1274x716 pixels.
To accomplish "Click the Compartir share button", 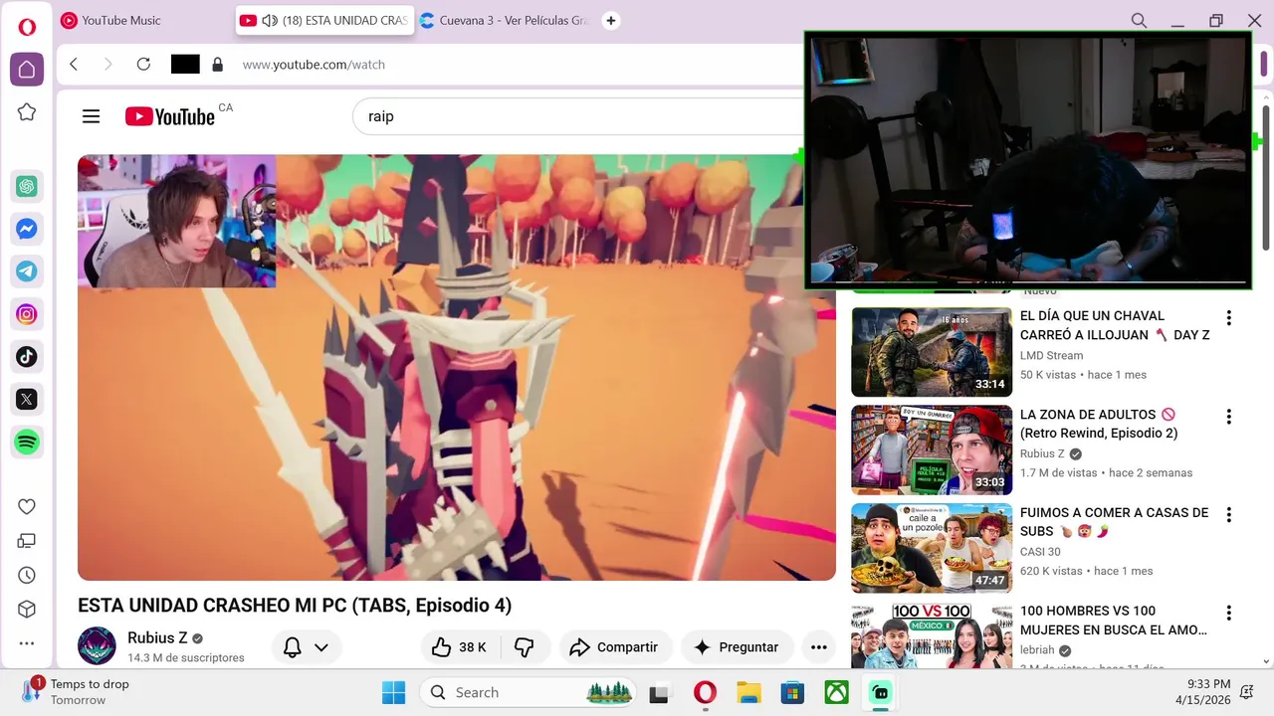I will (x=616, y=647).
